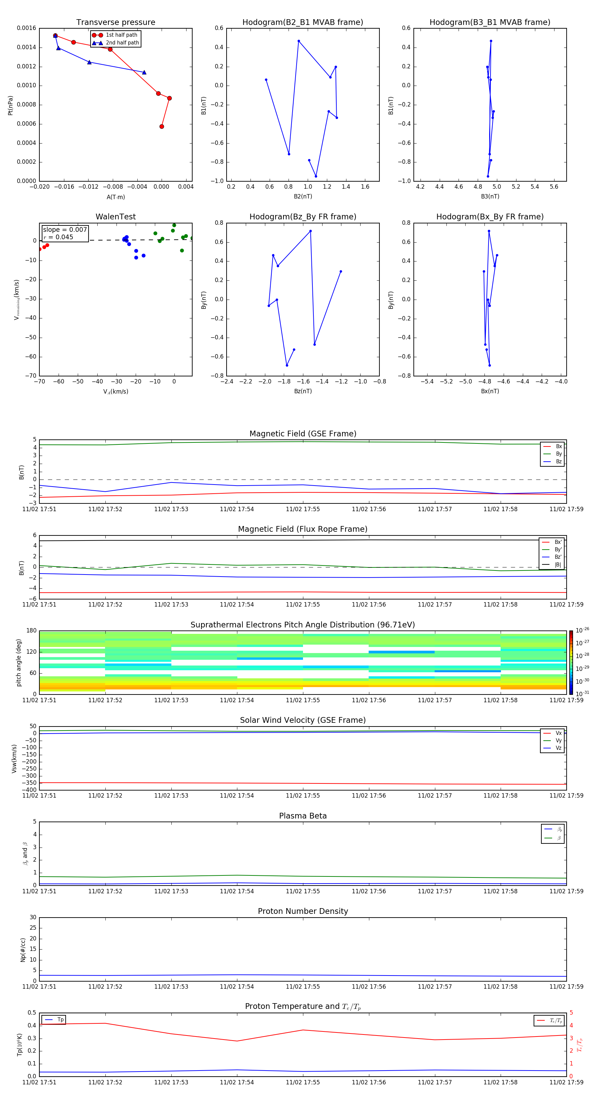Click the B3(nT) x-axis label

(490, 196)
